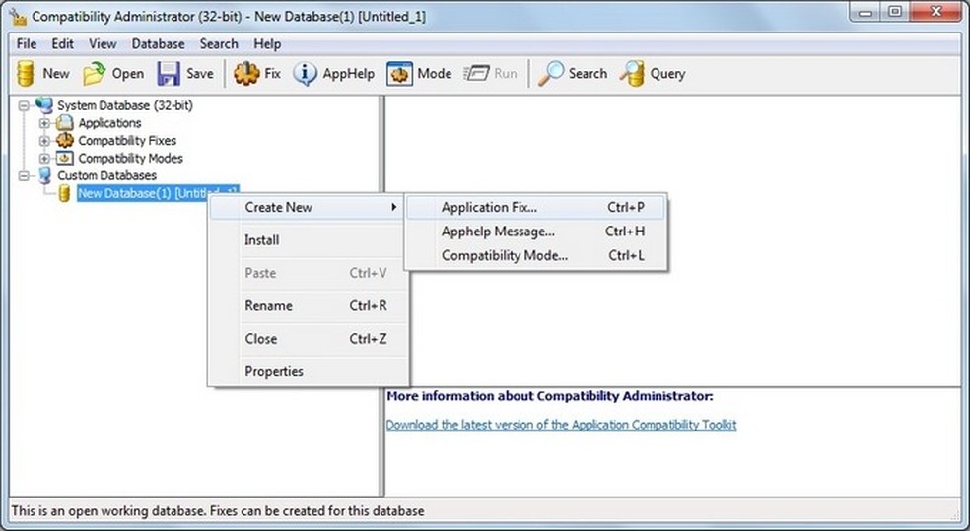
Task: Open the Query toolbar icon
Action: point(632,74)
